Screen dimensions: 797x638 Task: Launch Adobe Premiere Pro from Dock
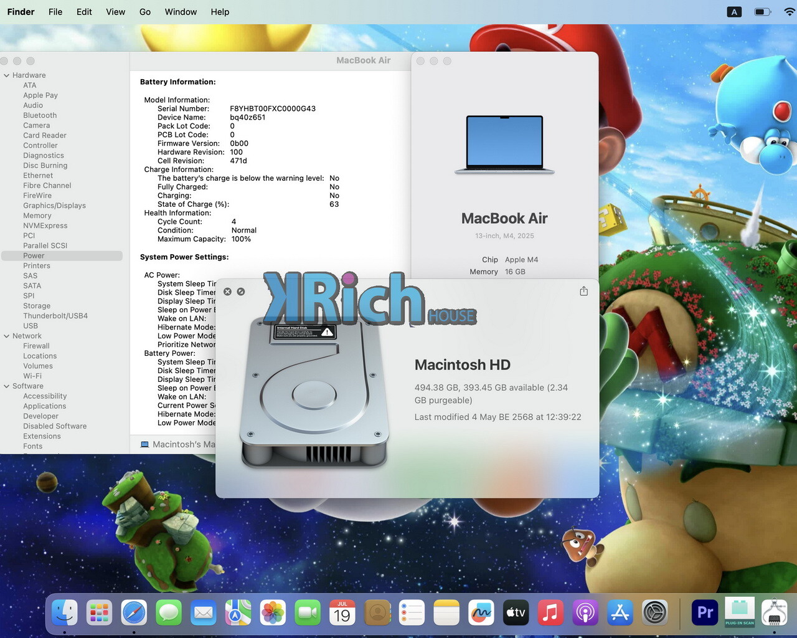705,613
